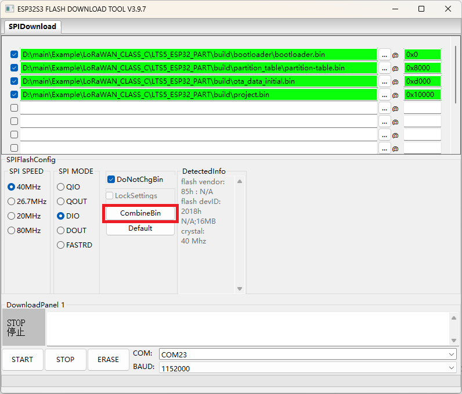Viewport: 462px width, 394px height.
Task: Click the 0xd000 address field
Action: pos(422,81)
